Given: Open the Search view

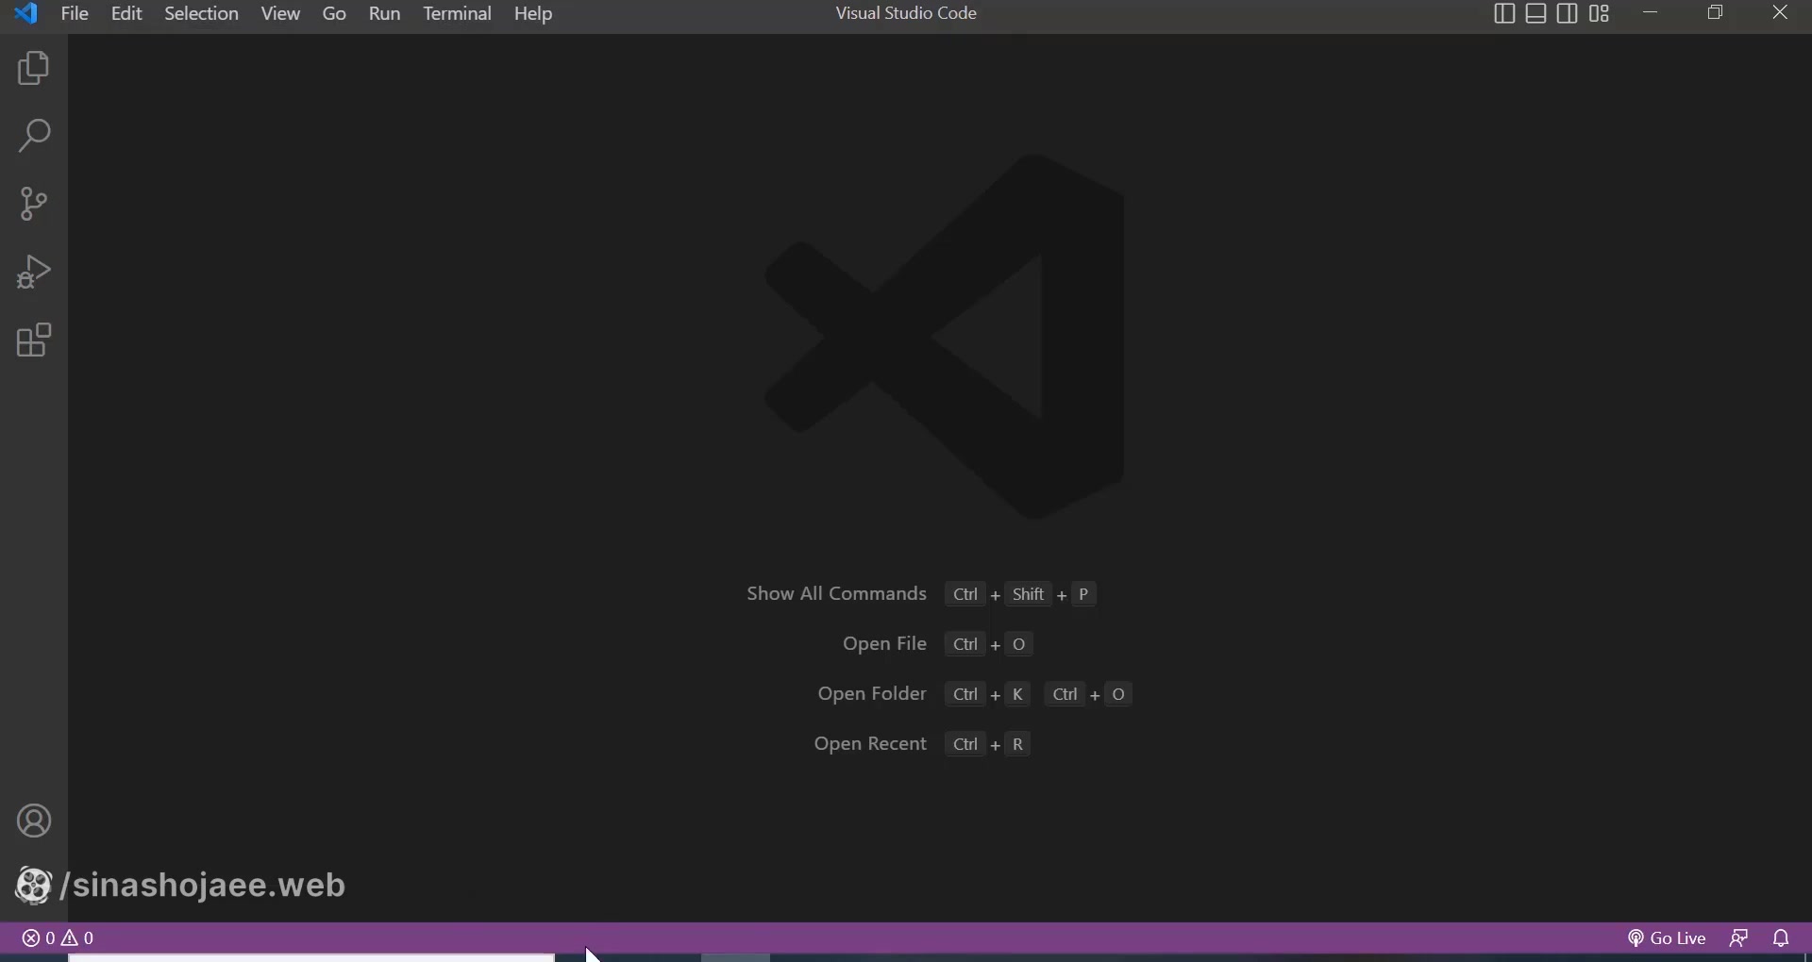Looking at the screenshot, I should coord(34,137).
